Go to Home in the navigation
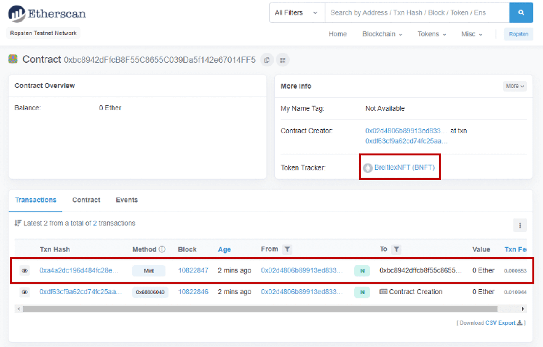Image resolution: width=543 pixels, height=347 pixels. (x=337, y=34)
